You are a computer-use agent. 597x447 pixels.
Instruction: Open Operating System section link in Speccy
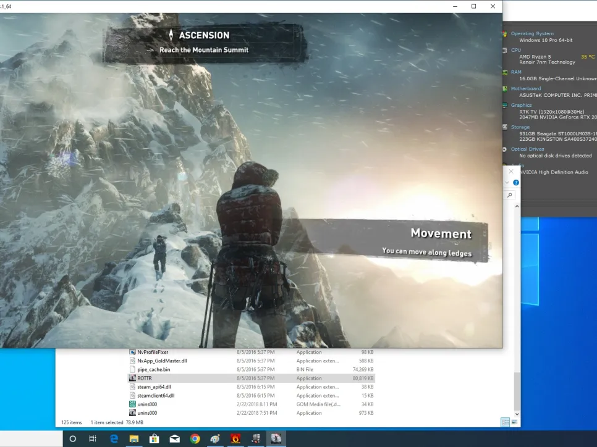click(532, 33)
